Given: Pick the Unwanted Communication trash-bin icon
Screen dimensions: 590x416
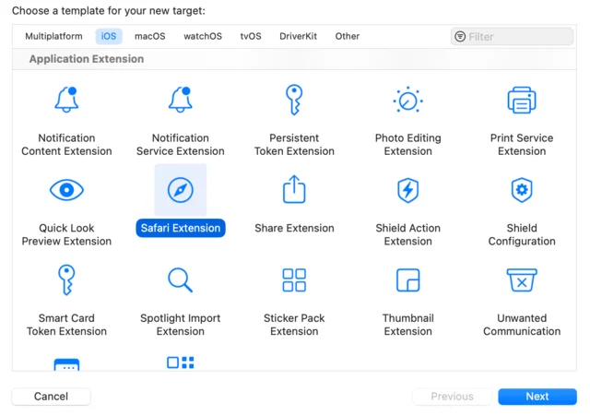Looking at the screenshot, I should [522, 280].
